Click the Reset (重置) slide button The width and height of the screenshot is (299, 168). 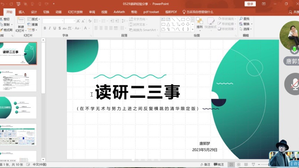(x=32, y=24)
